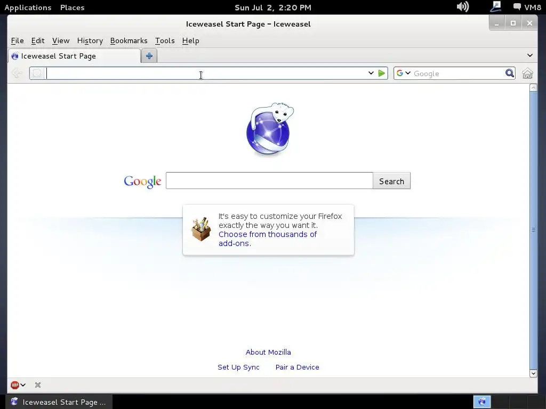
Task: Click the magnifier in the search box
Action: click(509, 73)
